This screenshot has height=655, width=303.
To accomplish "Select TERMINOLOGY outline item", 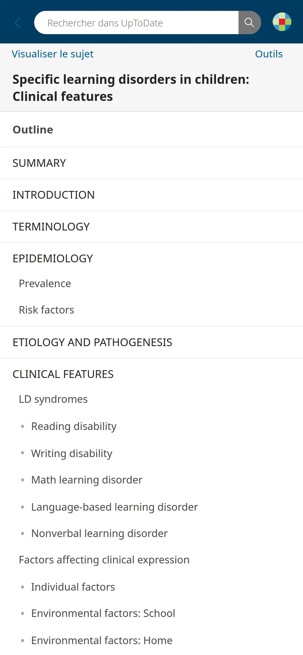I will [x=51, y=227].
